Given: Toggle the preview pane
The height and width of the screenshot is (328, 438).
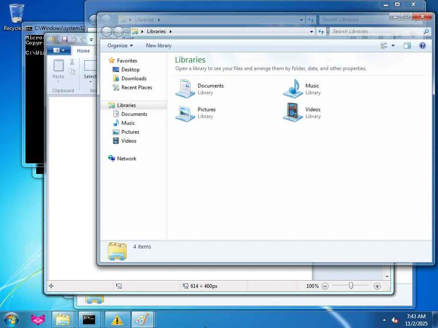Looking at the screenshot, I should click(x=407, y=45).
